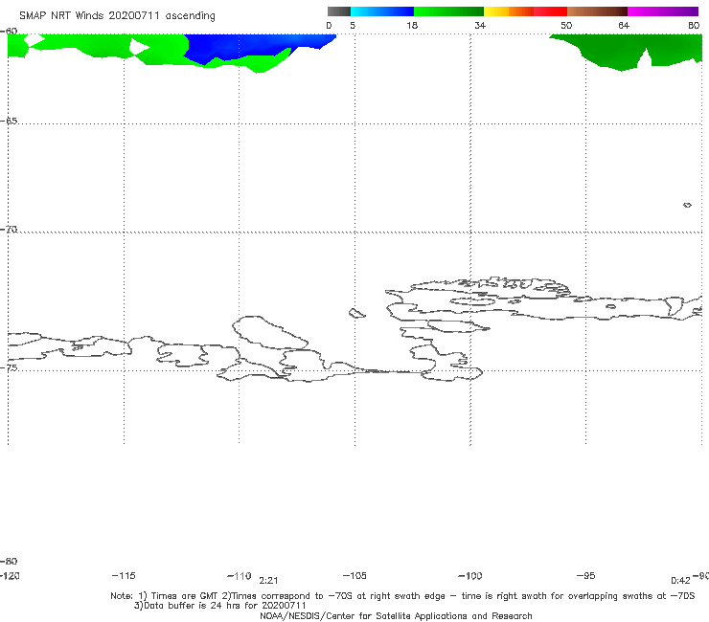Viewport: 709px width, 622px height.
Task: Click the NOAA/NESDIS credit line
Action: coord(396,615)
